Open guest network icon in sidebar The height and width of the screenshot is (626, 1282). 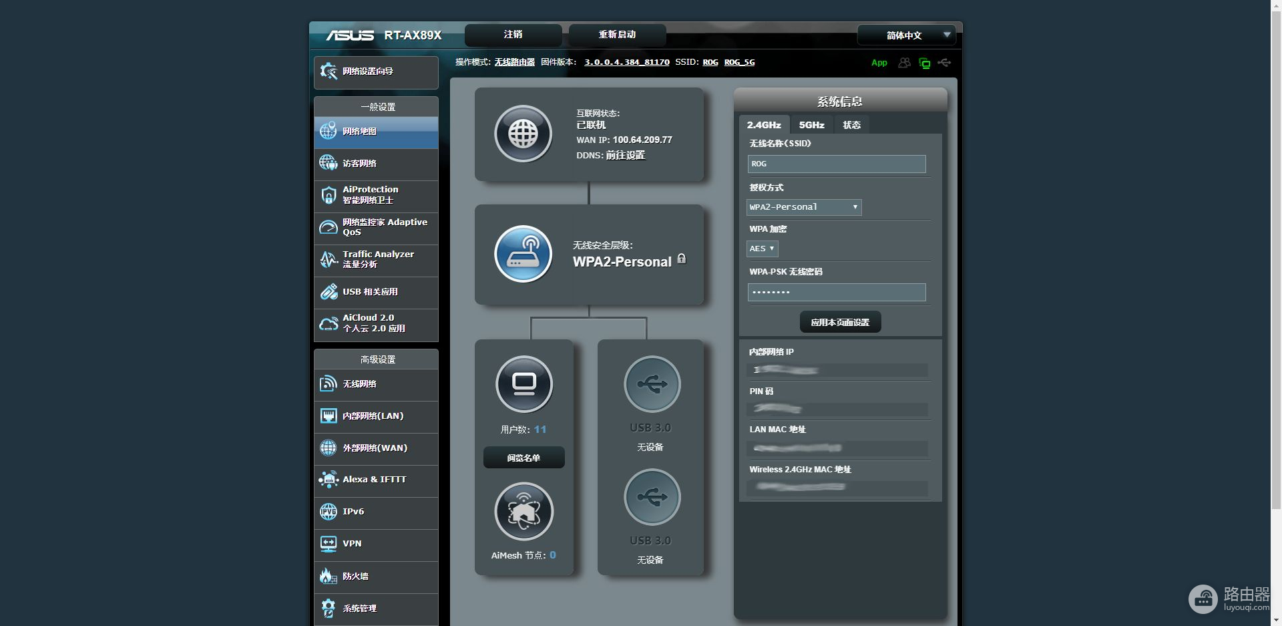pyautogui.click(x=328, y=163)
